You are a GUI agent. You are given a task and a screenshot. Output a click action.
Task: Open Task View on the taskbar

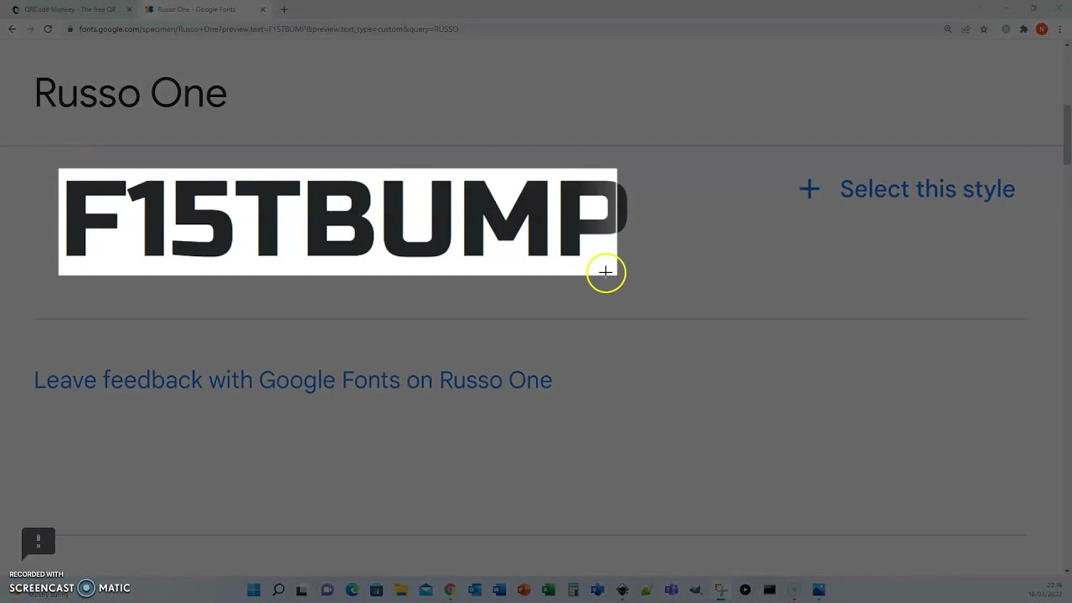pos(301,590)
